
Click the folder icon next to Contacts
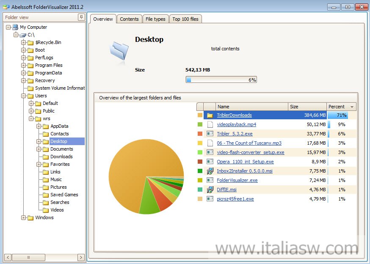click(x=46, y=134)
